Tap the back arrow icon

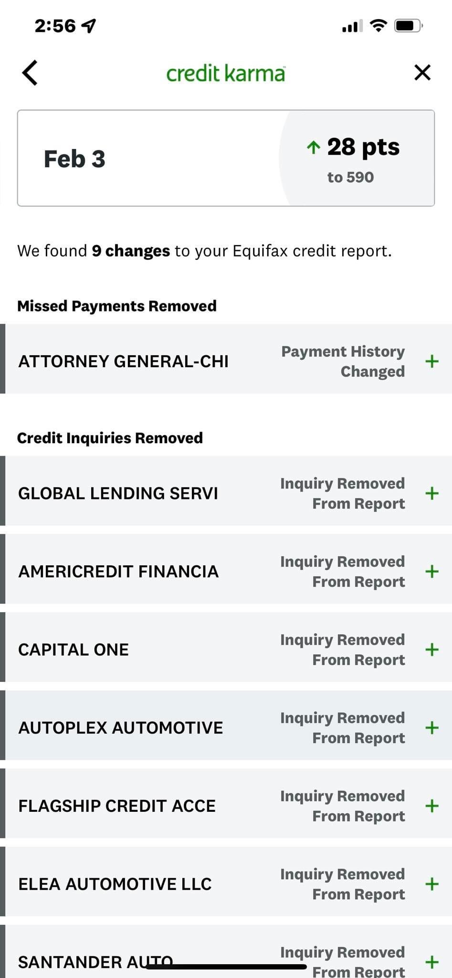[x=30, y=73]
